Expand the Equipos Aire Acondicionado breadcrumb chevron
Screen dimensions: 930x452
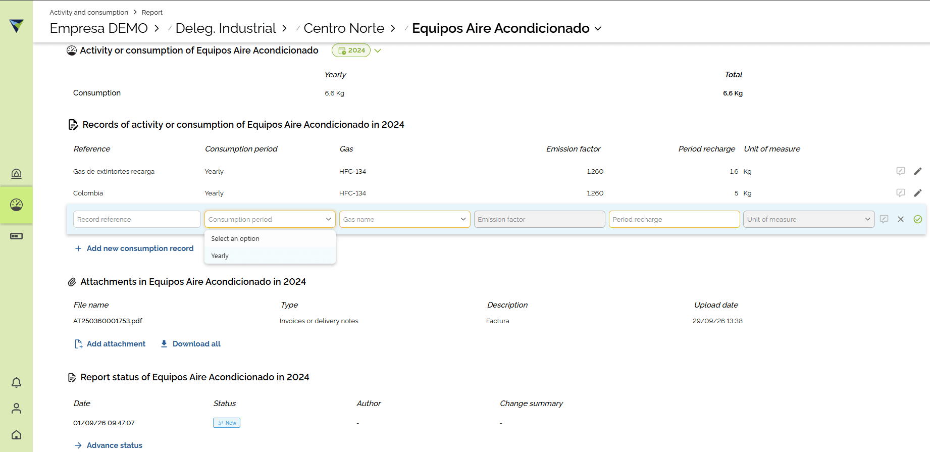click(598, 29)
